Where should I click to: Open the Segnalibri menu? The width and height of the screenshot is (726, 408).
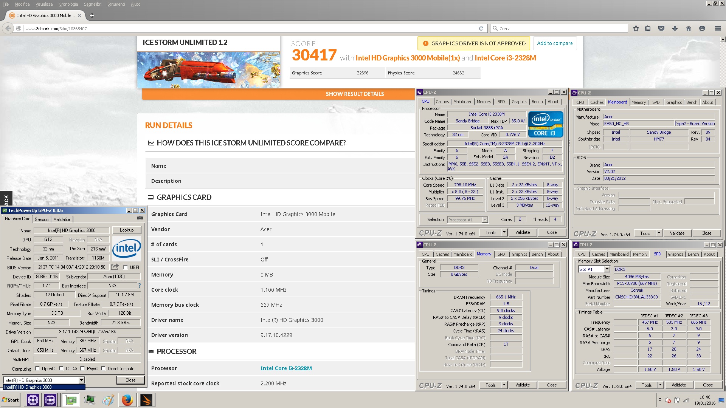pyautogui.click(x=93, y=4)
